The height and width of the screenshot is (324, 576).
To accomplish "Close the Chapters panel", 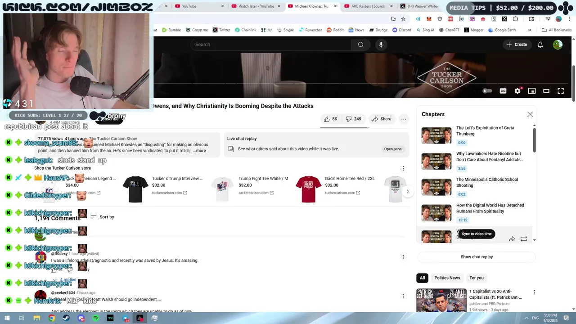I will click(x=530, y=114).
